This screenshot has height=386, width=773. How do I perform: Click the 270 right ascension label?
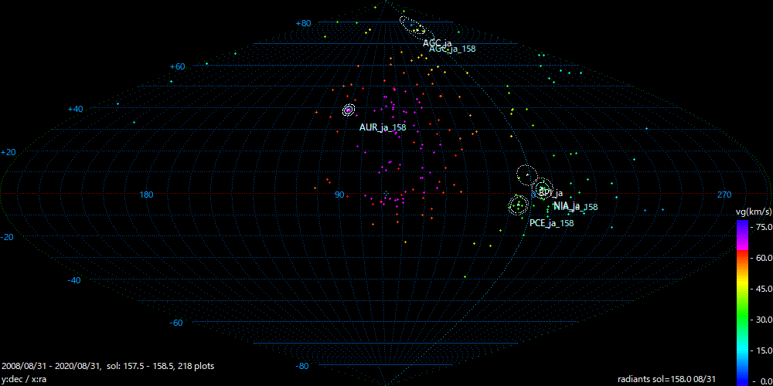724,195
